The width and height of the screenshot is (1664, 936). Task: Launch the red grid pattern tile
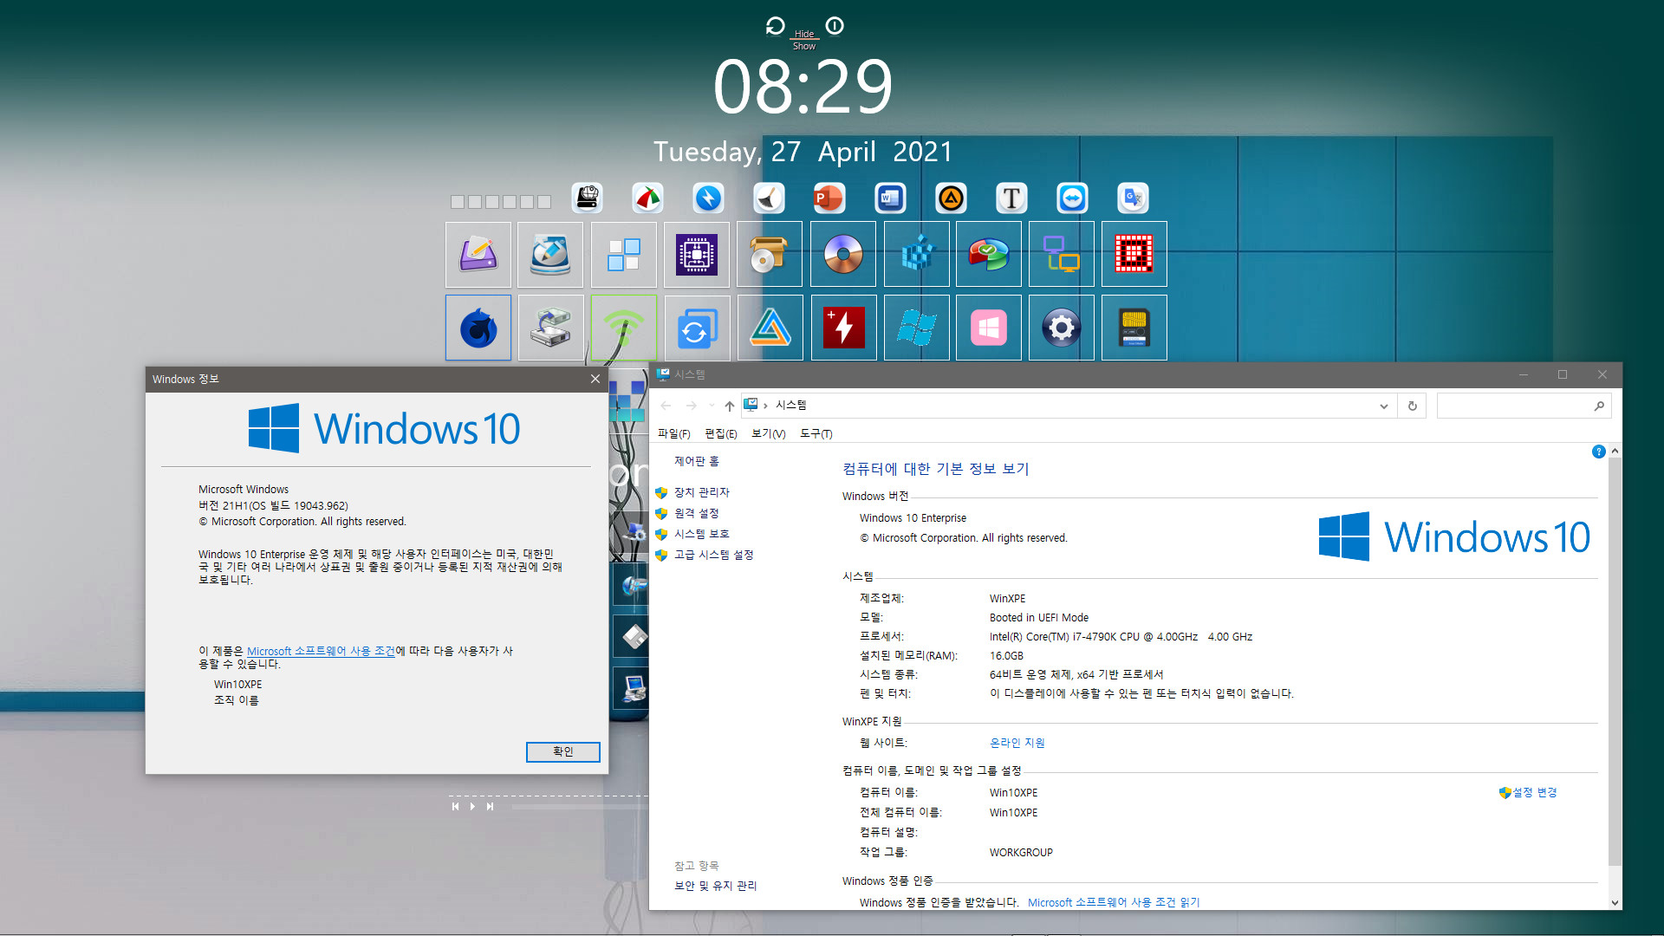[x=1134, y=254]
